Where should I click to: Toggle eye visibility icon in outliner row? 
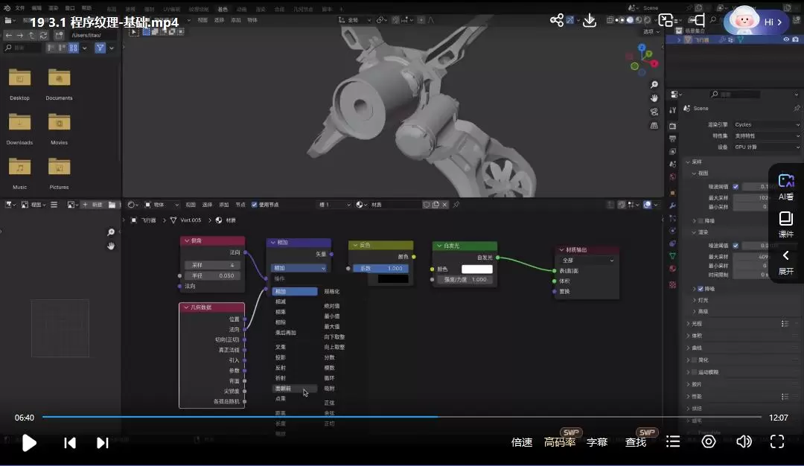(786, 39)
